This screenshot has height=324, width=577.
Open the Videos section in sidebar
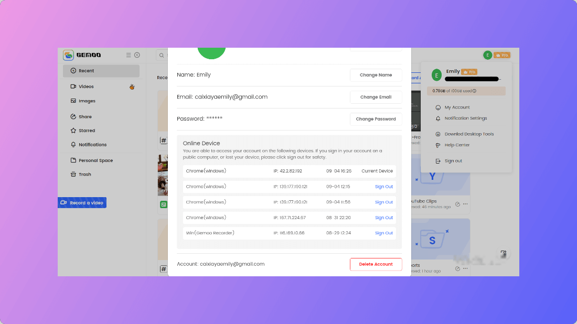click(86, 87)
